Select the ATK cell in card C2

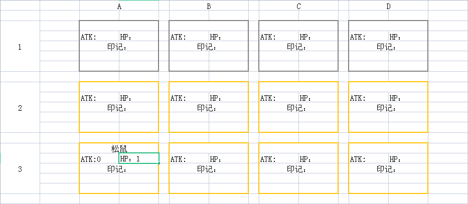[x=268, y=98]
